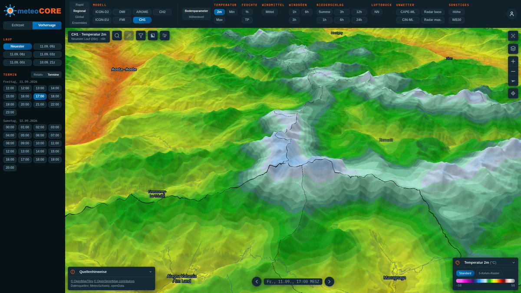Select the DMI model
The height and width of the screenshot is (293, 521).
click(x=122, y=12)
